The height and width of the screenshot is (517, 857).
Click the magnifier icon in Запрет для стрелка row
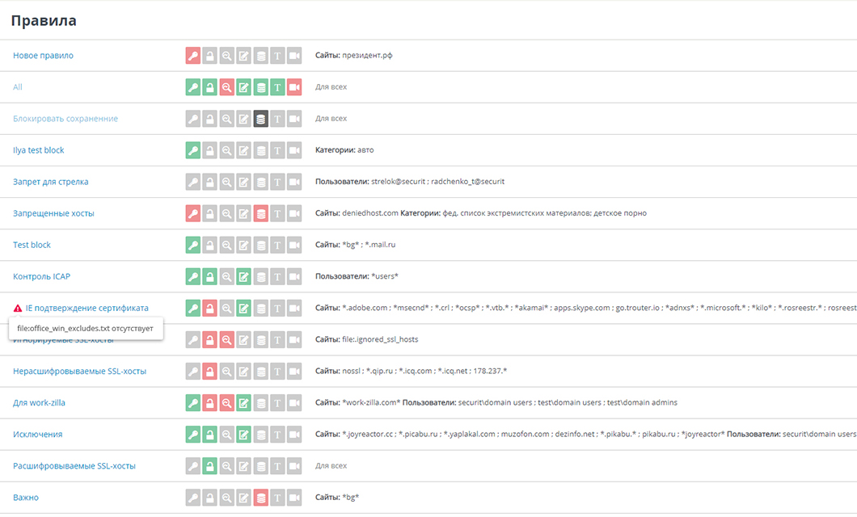coord(227,182)
